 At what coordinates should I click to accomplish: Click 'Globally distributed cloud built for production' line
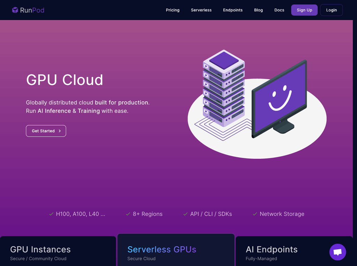[x=88, y=102]
